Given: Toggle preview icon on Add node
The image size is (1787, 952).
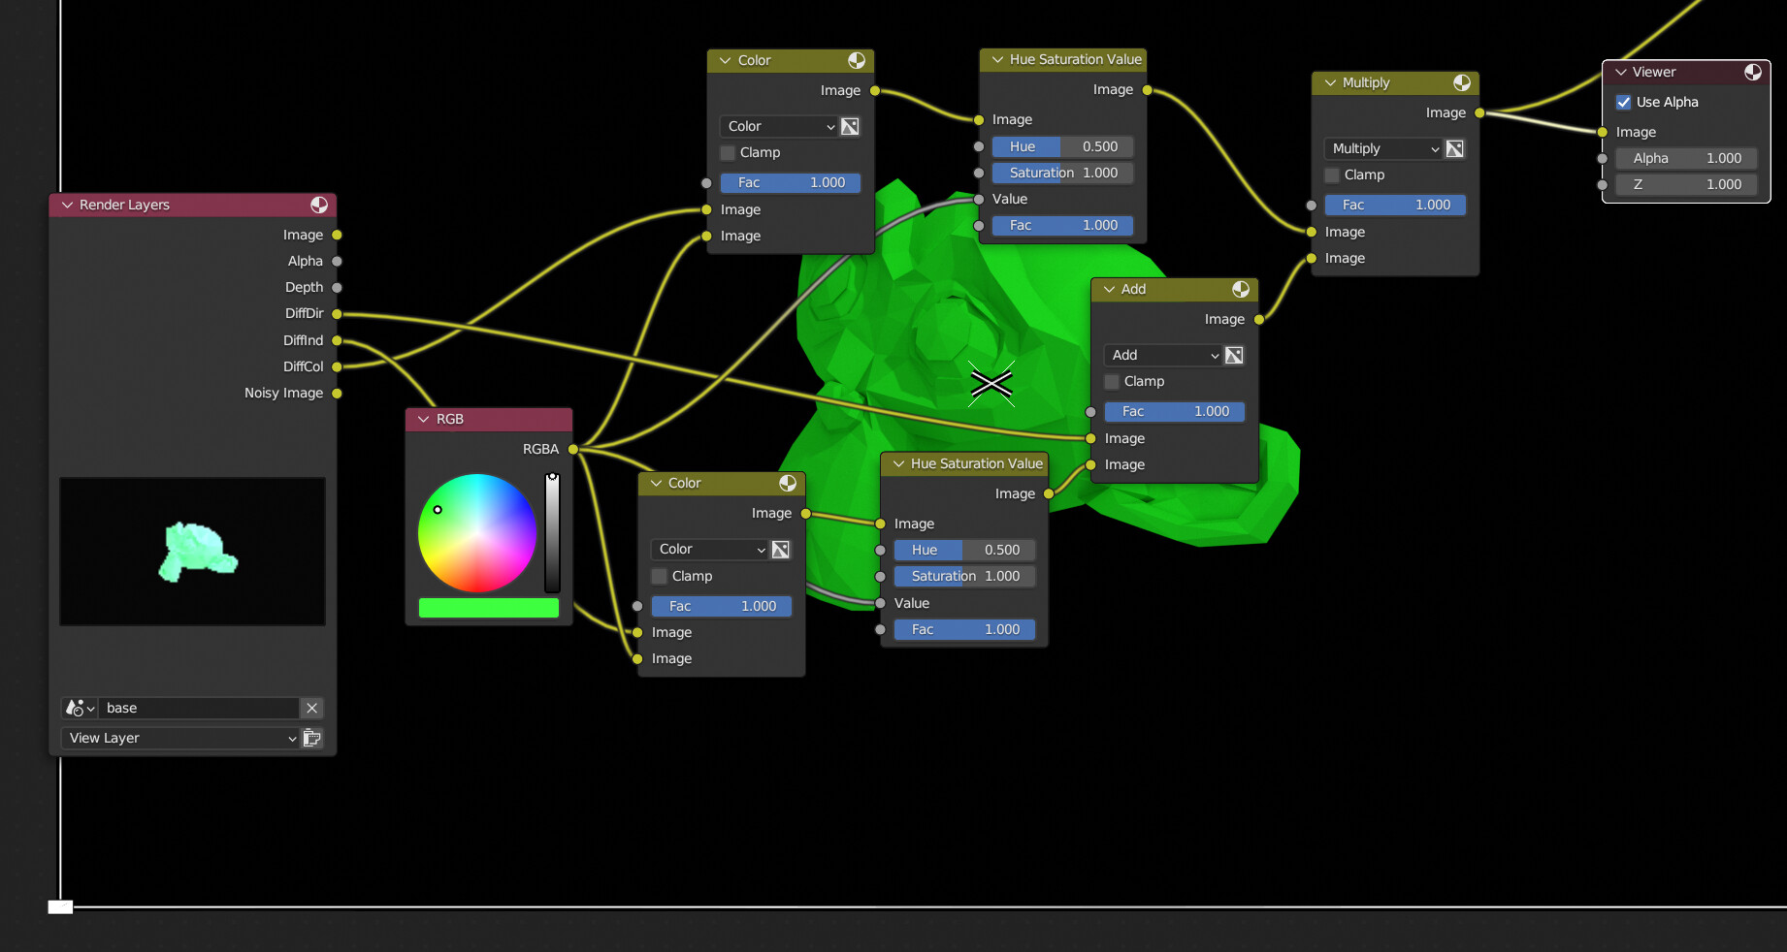Looking at the screenshot, I should coord(1241,289).
